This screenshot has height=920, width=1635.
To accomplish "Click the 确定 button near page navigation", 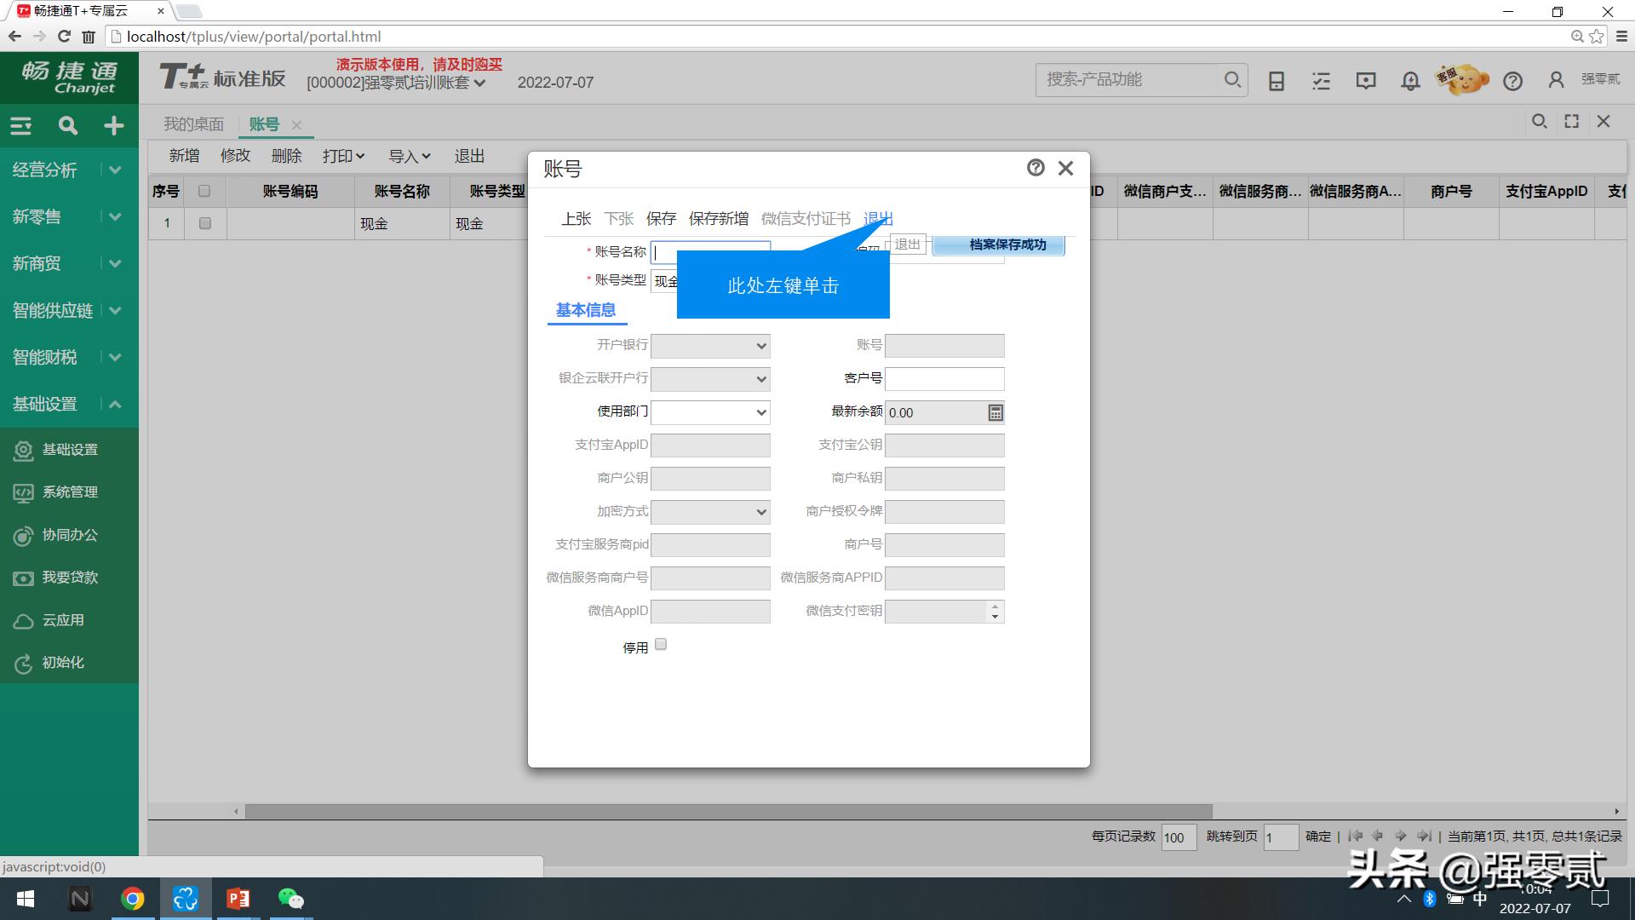I will click(x=1317, y=837).
